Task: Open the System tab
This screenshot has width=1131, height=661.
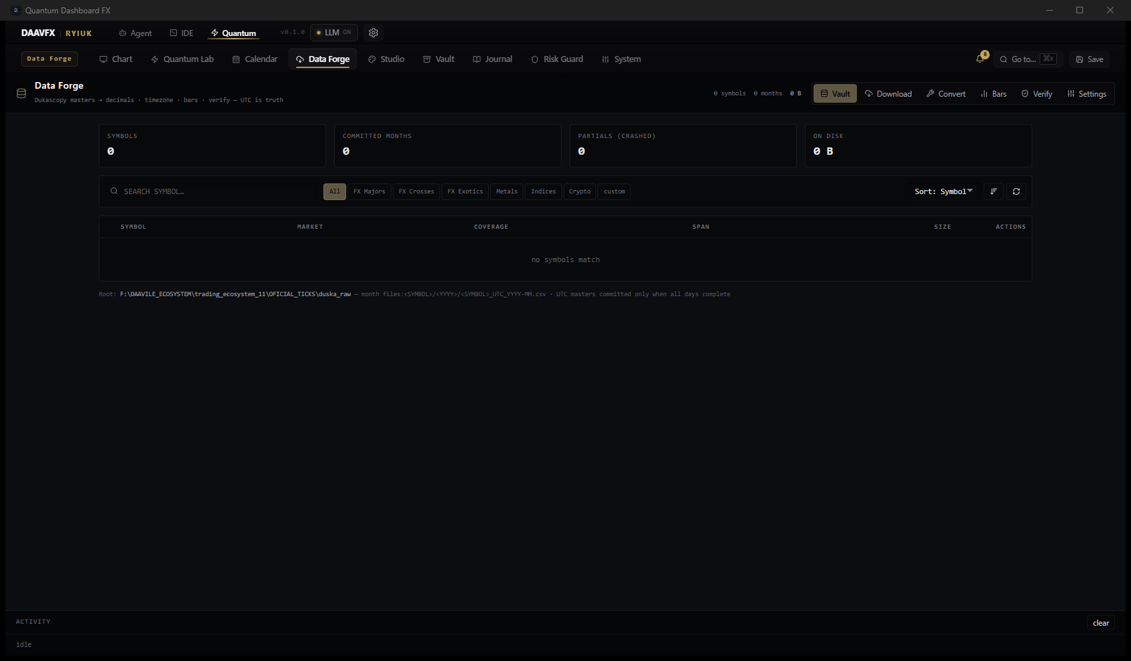Action: 622,59
